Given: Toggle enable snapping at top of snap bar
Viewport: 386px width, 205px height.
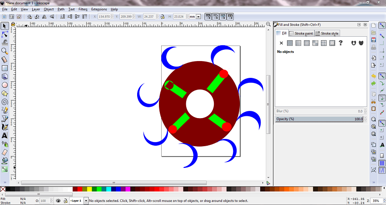Looking at the screenshot, I should [x=382, y=25].
